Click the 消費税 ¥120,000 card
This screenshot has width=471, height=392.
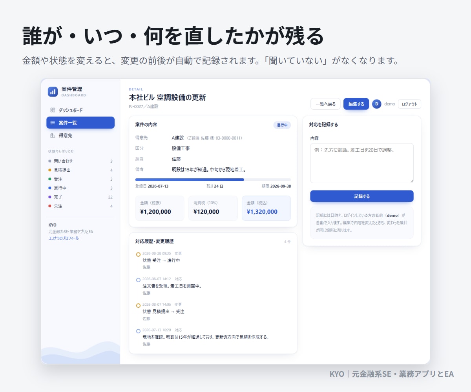tap(213, 208)
